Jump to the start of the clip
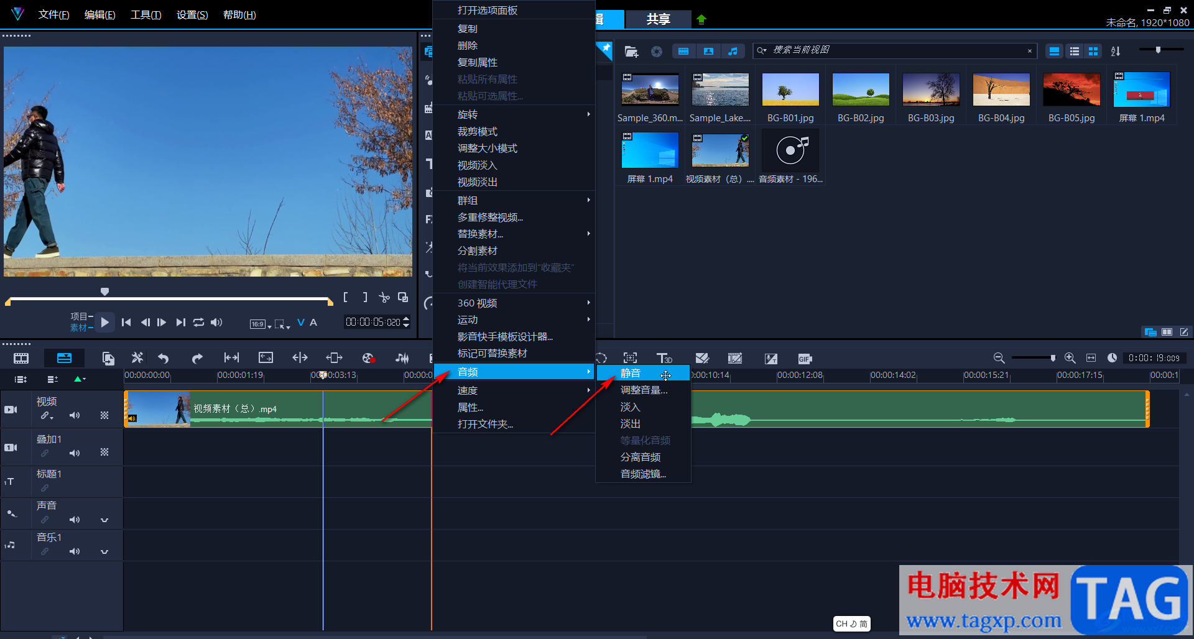 pyautogui.click(x=126, y=322)
